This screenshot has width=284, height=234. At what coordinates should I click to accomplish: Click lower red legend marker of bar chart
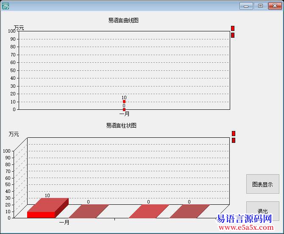[234, 140]
